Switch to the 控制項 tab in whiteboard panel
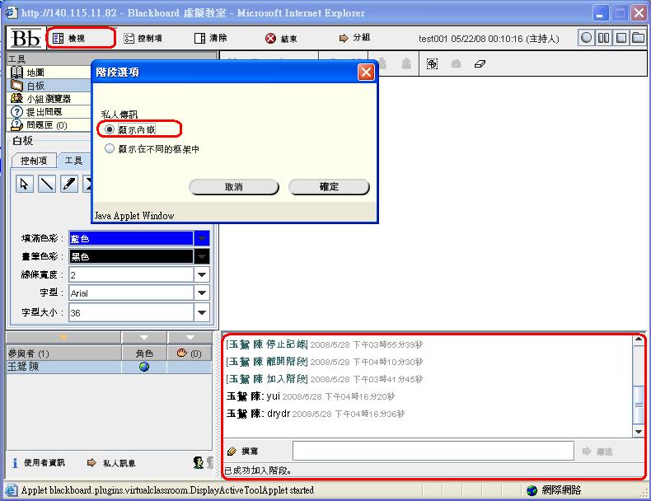651x501 pixels. (x=34, y=161)
